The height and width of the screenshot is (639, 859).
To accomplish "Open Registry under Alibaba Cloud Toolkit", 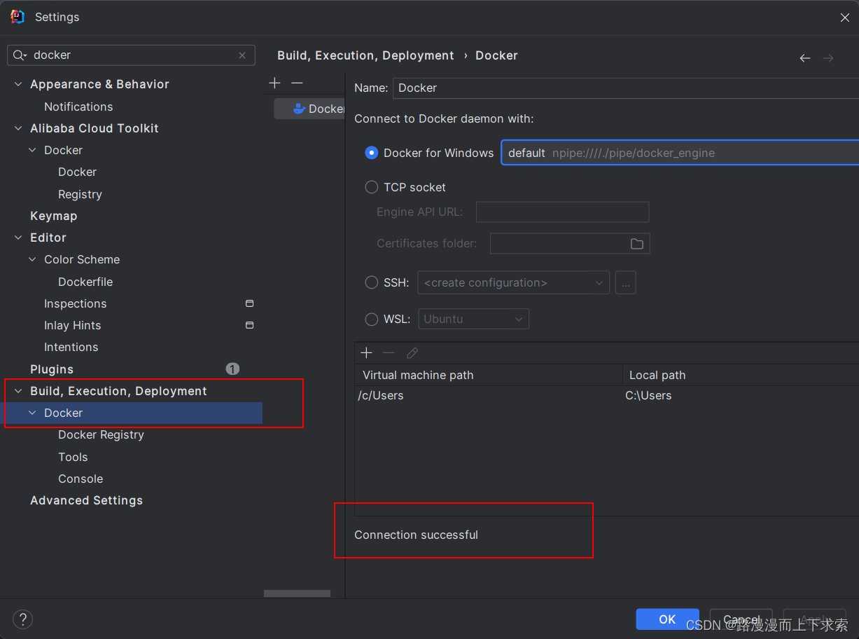I will [x=80, y=194].
